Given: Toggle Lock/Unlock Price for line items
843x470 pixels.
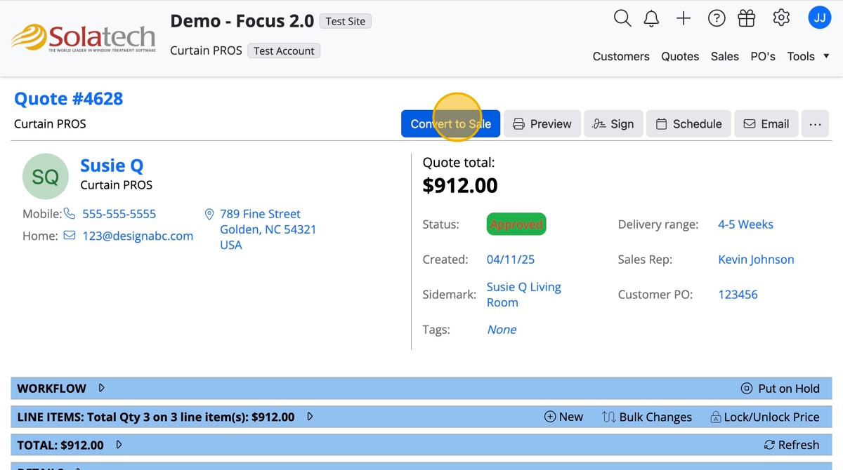Looking at the screenshot, I should click(764, 417).
